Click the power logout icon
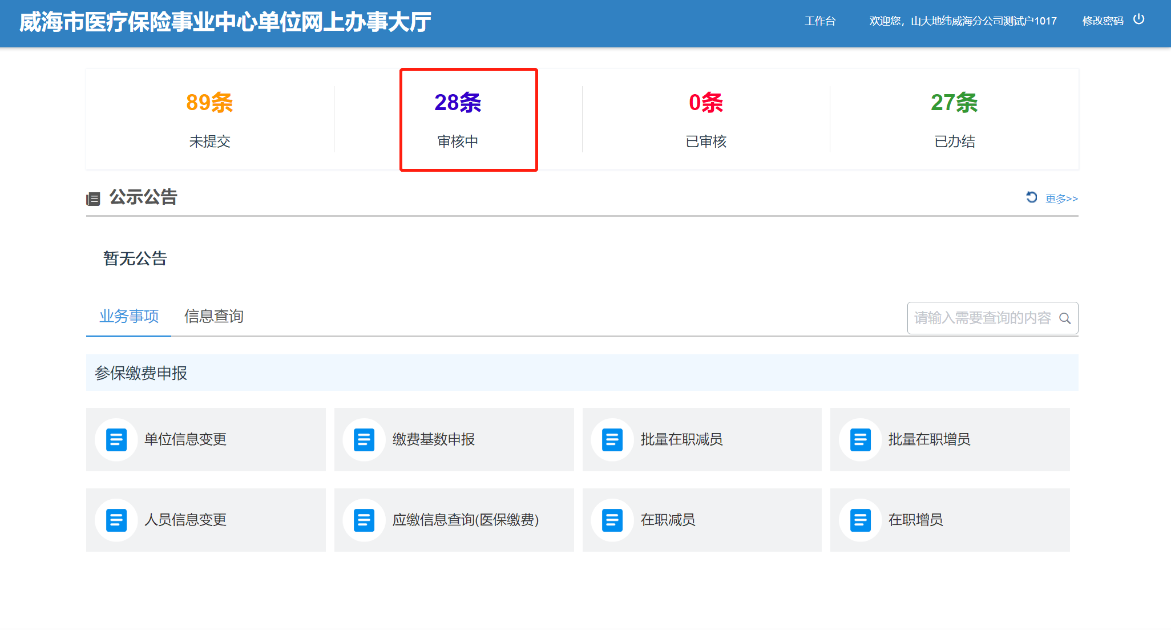1171x631 pixels. [x=1138, y=19]
